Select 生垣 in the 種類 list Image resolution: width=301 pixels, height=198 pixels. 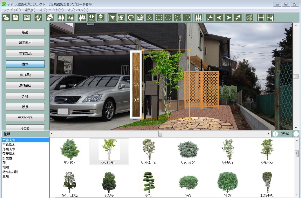point(5,176)
